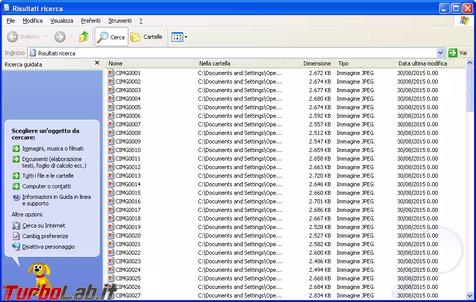Viewport: 476px width, 302px height.
Task: Open the Visualizza menu
Action: (x=61, y=21)
